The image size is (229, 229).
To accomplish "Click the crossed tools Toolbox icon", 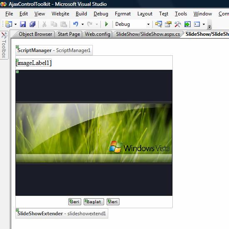I will coord(177,24).
